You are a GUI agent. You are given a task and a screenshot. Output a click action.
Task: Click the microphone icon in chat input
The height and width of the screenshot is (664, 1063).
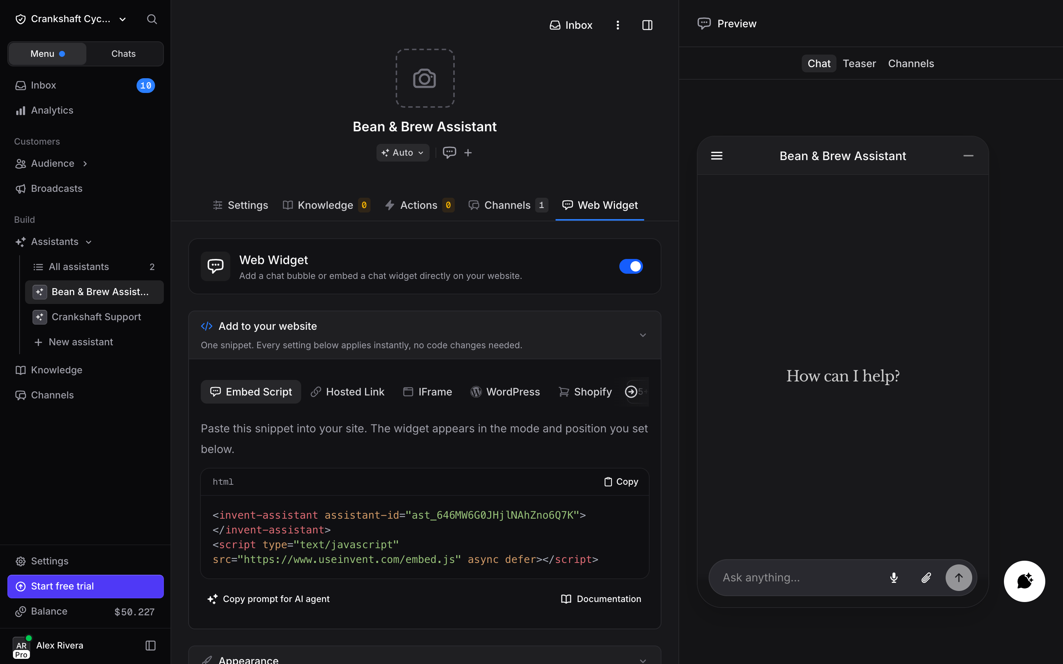pyautogui.click(x=894, y=577)
